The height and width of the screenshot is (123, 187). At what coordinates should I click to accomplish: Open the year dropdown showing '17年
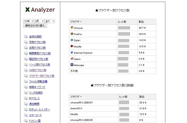(x=29, y=21)
